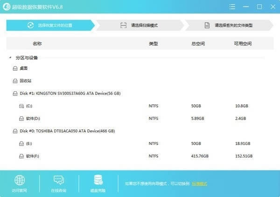Click the 总空间 column header
The height and width of the screenshot is (197, 280).
point(198,43)
